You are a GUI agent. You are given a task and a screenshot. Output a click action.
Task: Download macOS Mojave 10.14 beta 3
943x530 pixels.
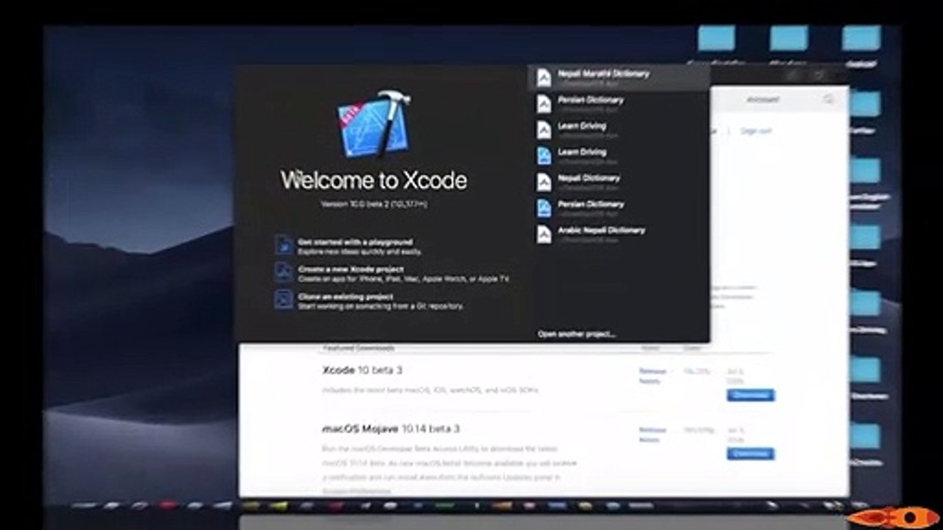[x=751, y=453]
